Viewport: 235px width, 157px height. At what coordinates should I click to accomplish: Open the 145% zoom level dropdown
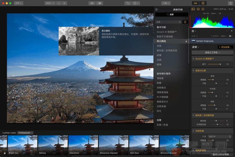pyautogui.click(x=49, y=3)
